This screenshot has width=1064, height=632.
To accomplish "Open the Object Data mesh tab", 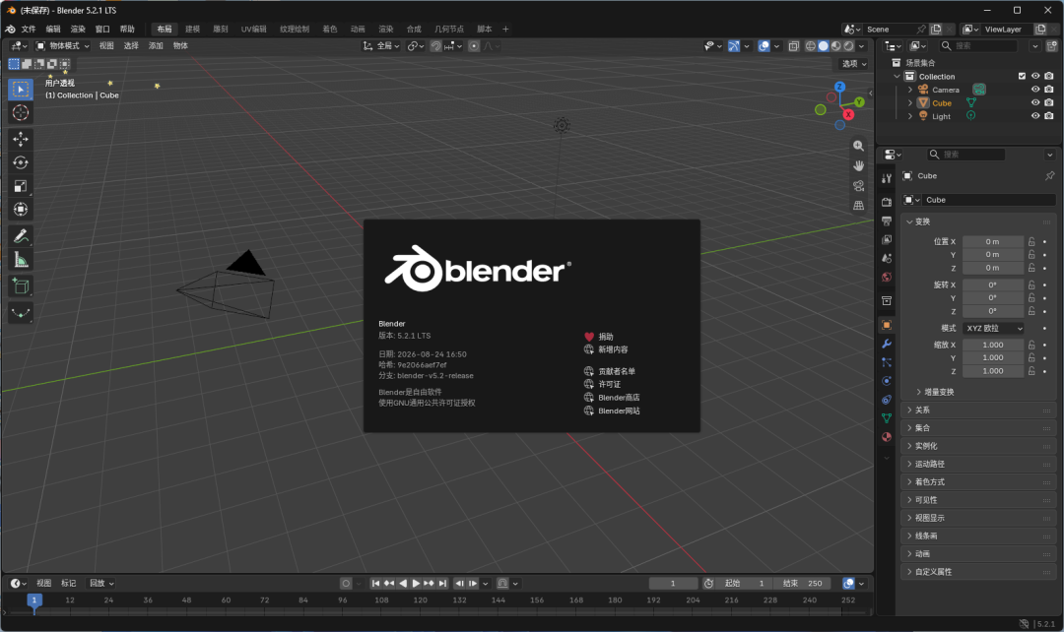I will 887,418.
